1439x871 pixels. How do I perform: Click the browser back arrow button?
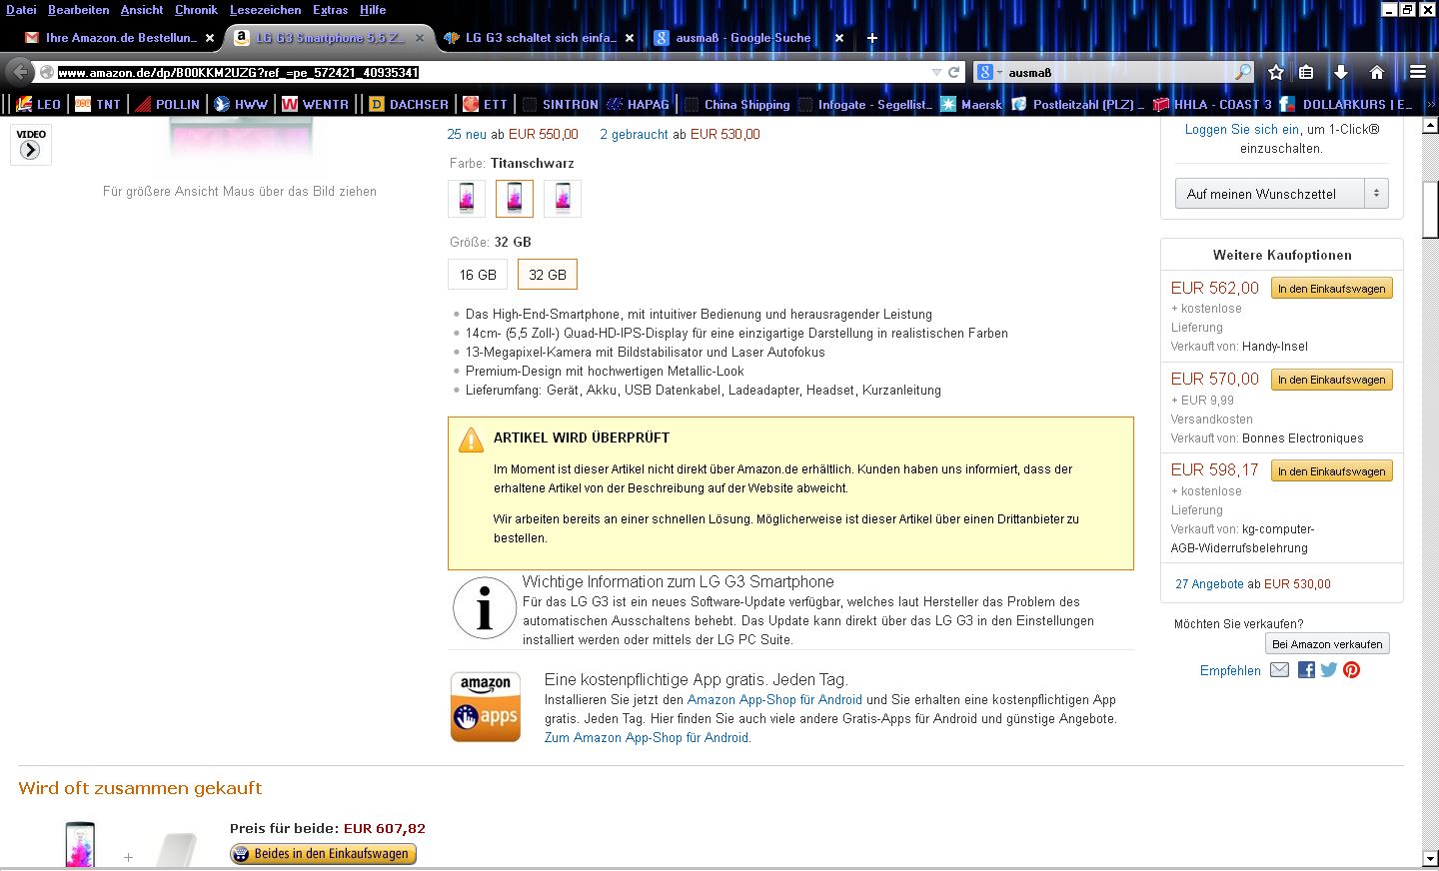pyautogui.click(x=20, y=72)
